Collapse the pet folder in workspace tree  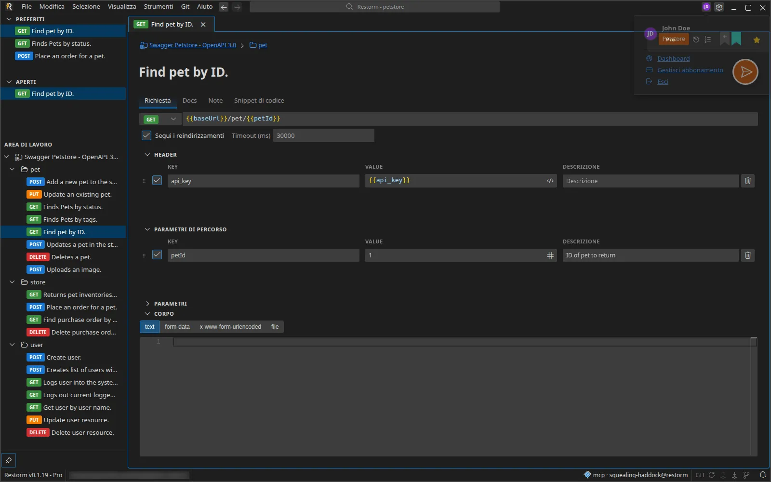(13, 169)
